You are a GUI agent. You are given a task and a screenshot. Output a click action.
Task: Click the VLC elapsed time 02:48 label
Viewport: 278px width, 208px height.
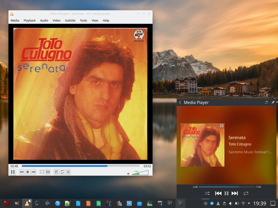(x=14, y=166)
